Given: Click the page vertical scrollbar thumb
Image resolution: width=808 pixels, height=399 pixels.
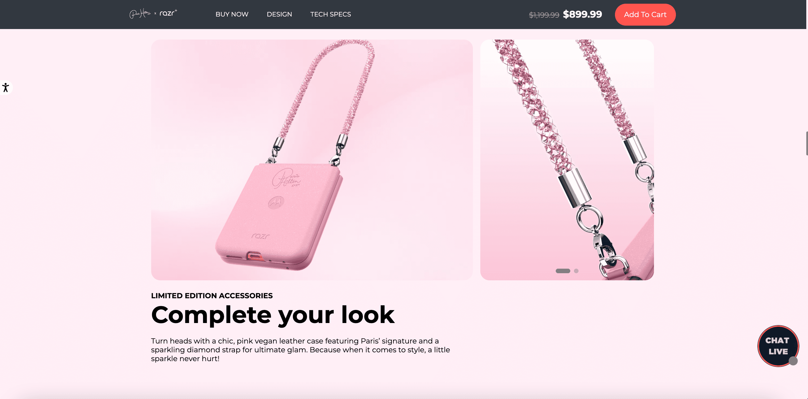Looking at the screenshot, I should click(807, 143).
